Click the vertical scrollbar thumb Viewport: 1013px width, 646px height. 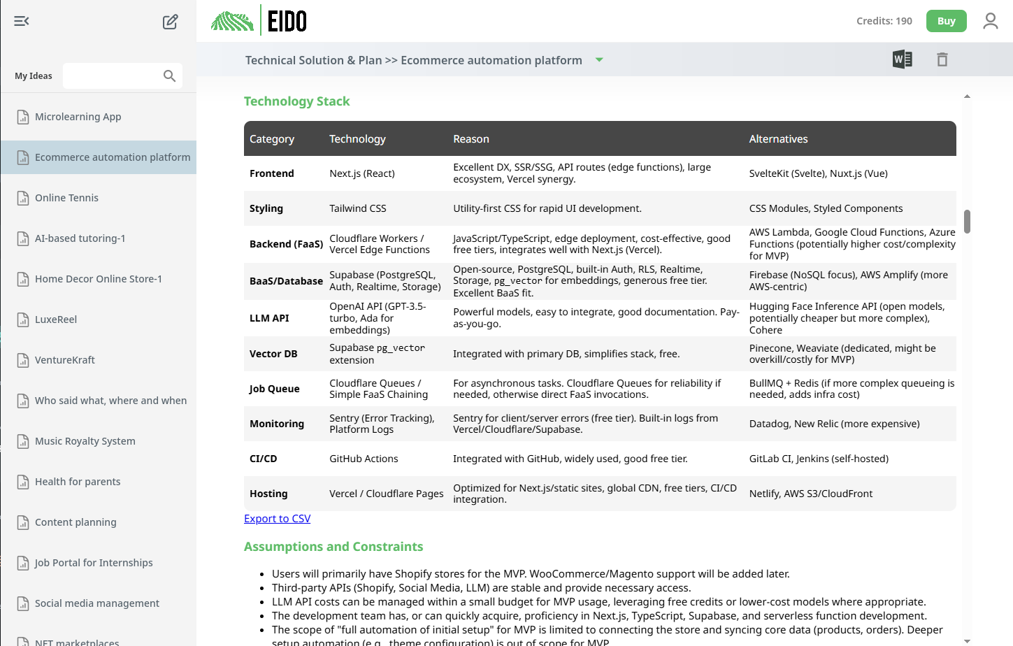(x=967, y=220)
